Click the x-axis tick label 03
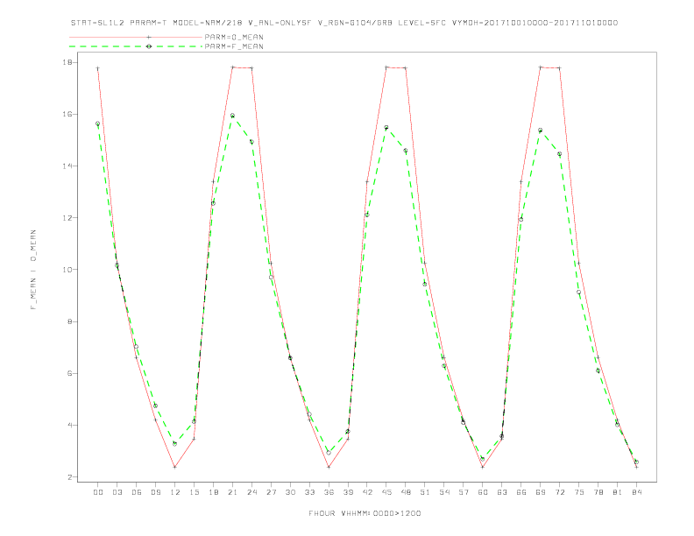 pos(117,492)
